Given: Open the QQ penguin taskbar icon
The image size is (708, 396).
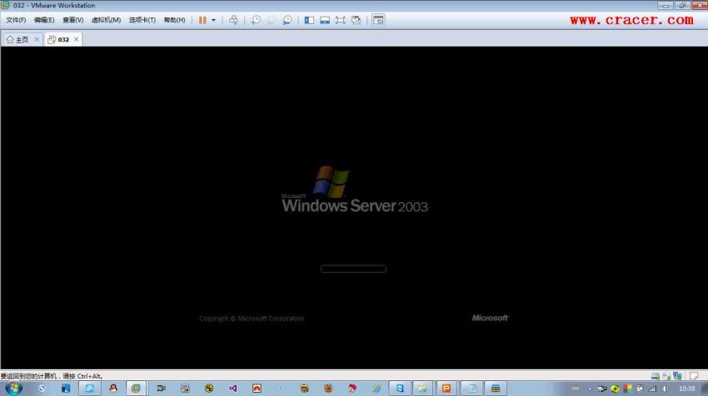Looking at the screenshot, I should click(x=113, y=389).
